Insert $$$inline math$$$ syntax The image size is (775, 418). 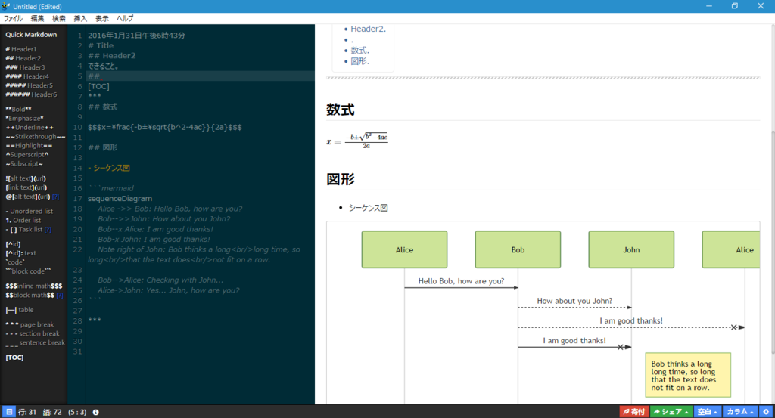[33, 286]
